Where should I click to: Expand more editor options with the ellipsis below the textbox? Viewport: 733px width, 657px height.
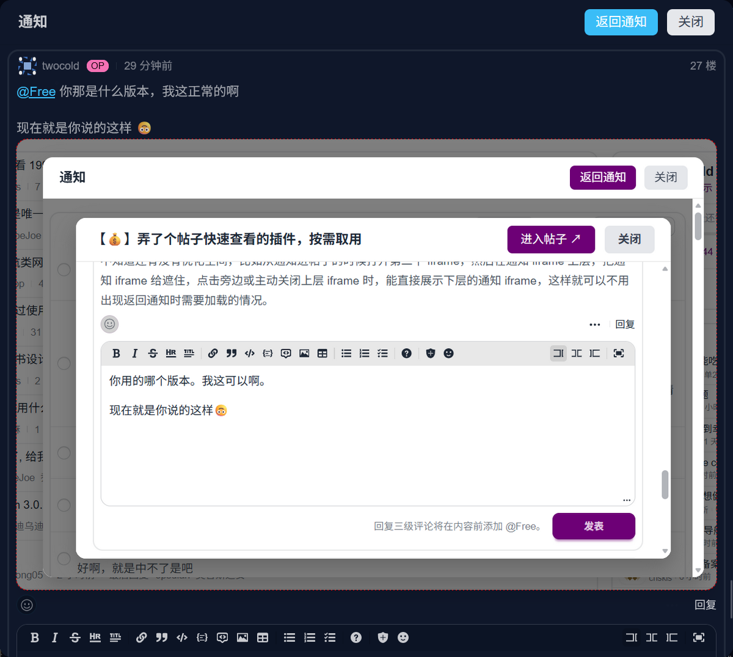[x=626, y=499]
